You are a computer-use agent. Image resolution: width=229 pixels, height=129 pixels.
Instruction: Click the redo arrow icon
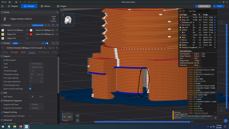click(24, 2)
